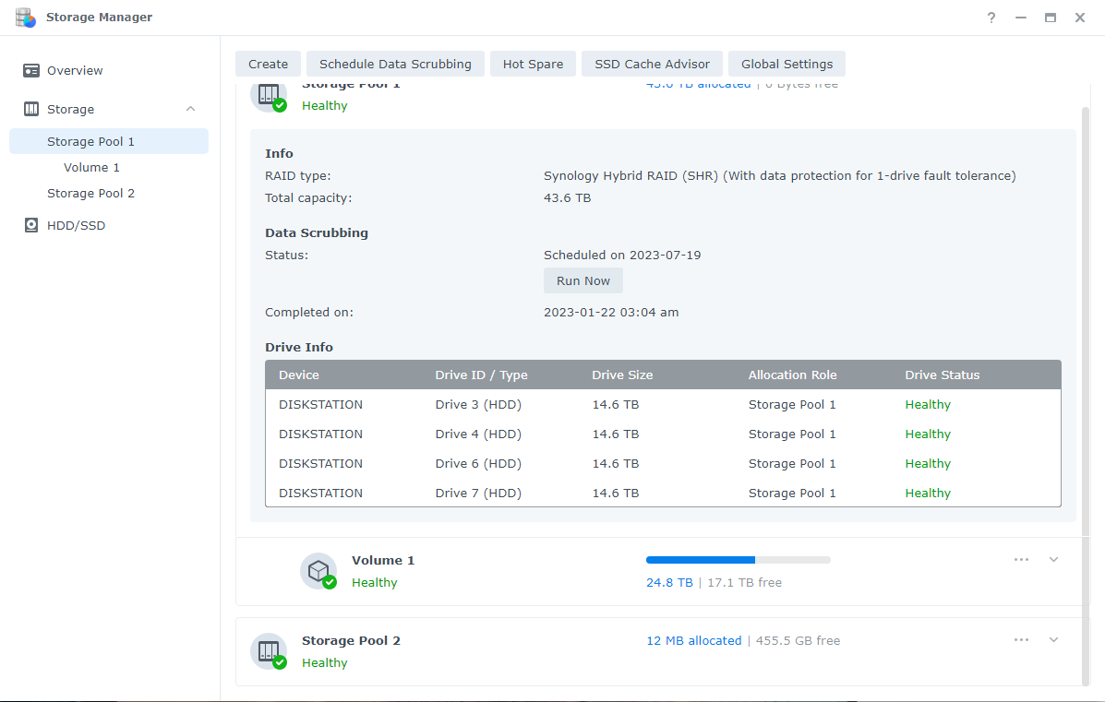
Task: Click the Create button
Action: click(268, 64)
